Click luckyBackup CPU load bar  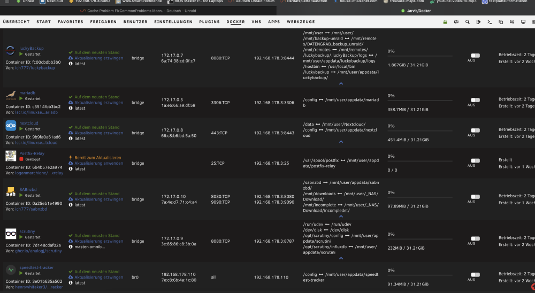pos(420,56)
